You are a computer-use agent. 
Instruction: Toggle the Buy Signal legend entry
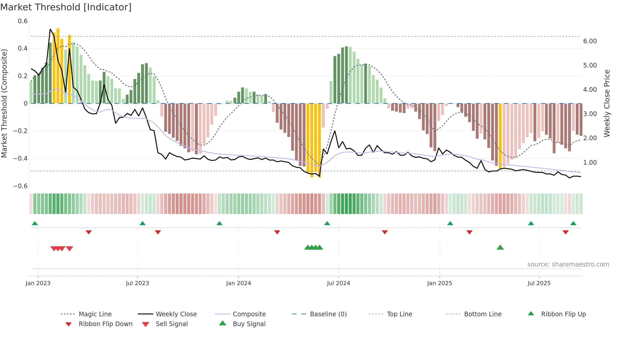coord(242,324)
